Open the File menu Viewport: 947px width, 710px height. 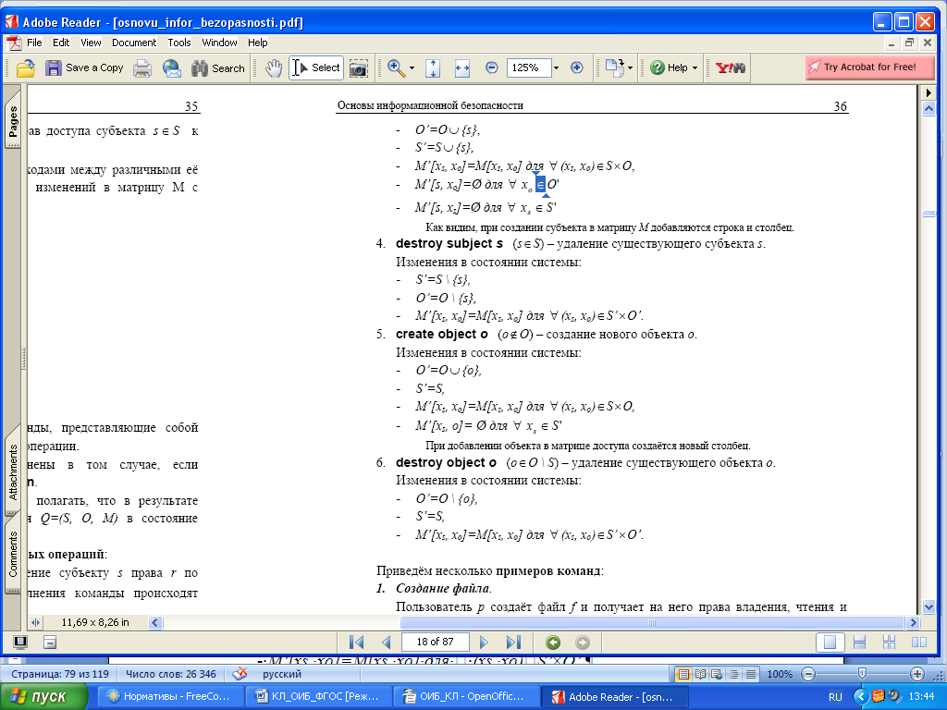pos(34,43)
